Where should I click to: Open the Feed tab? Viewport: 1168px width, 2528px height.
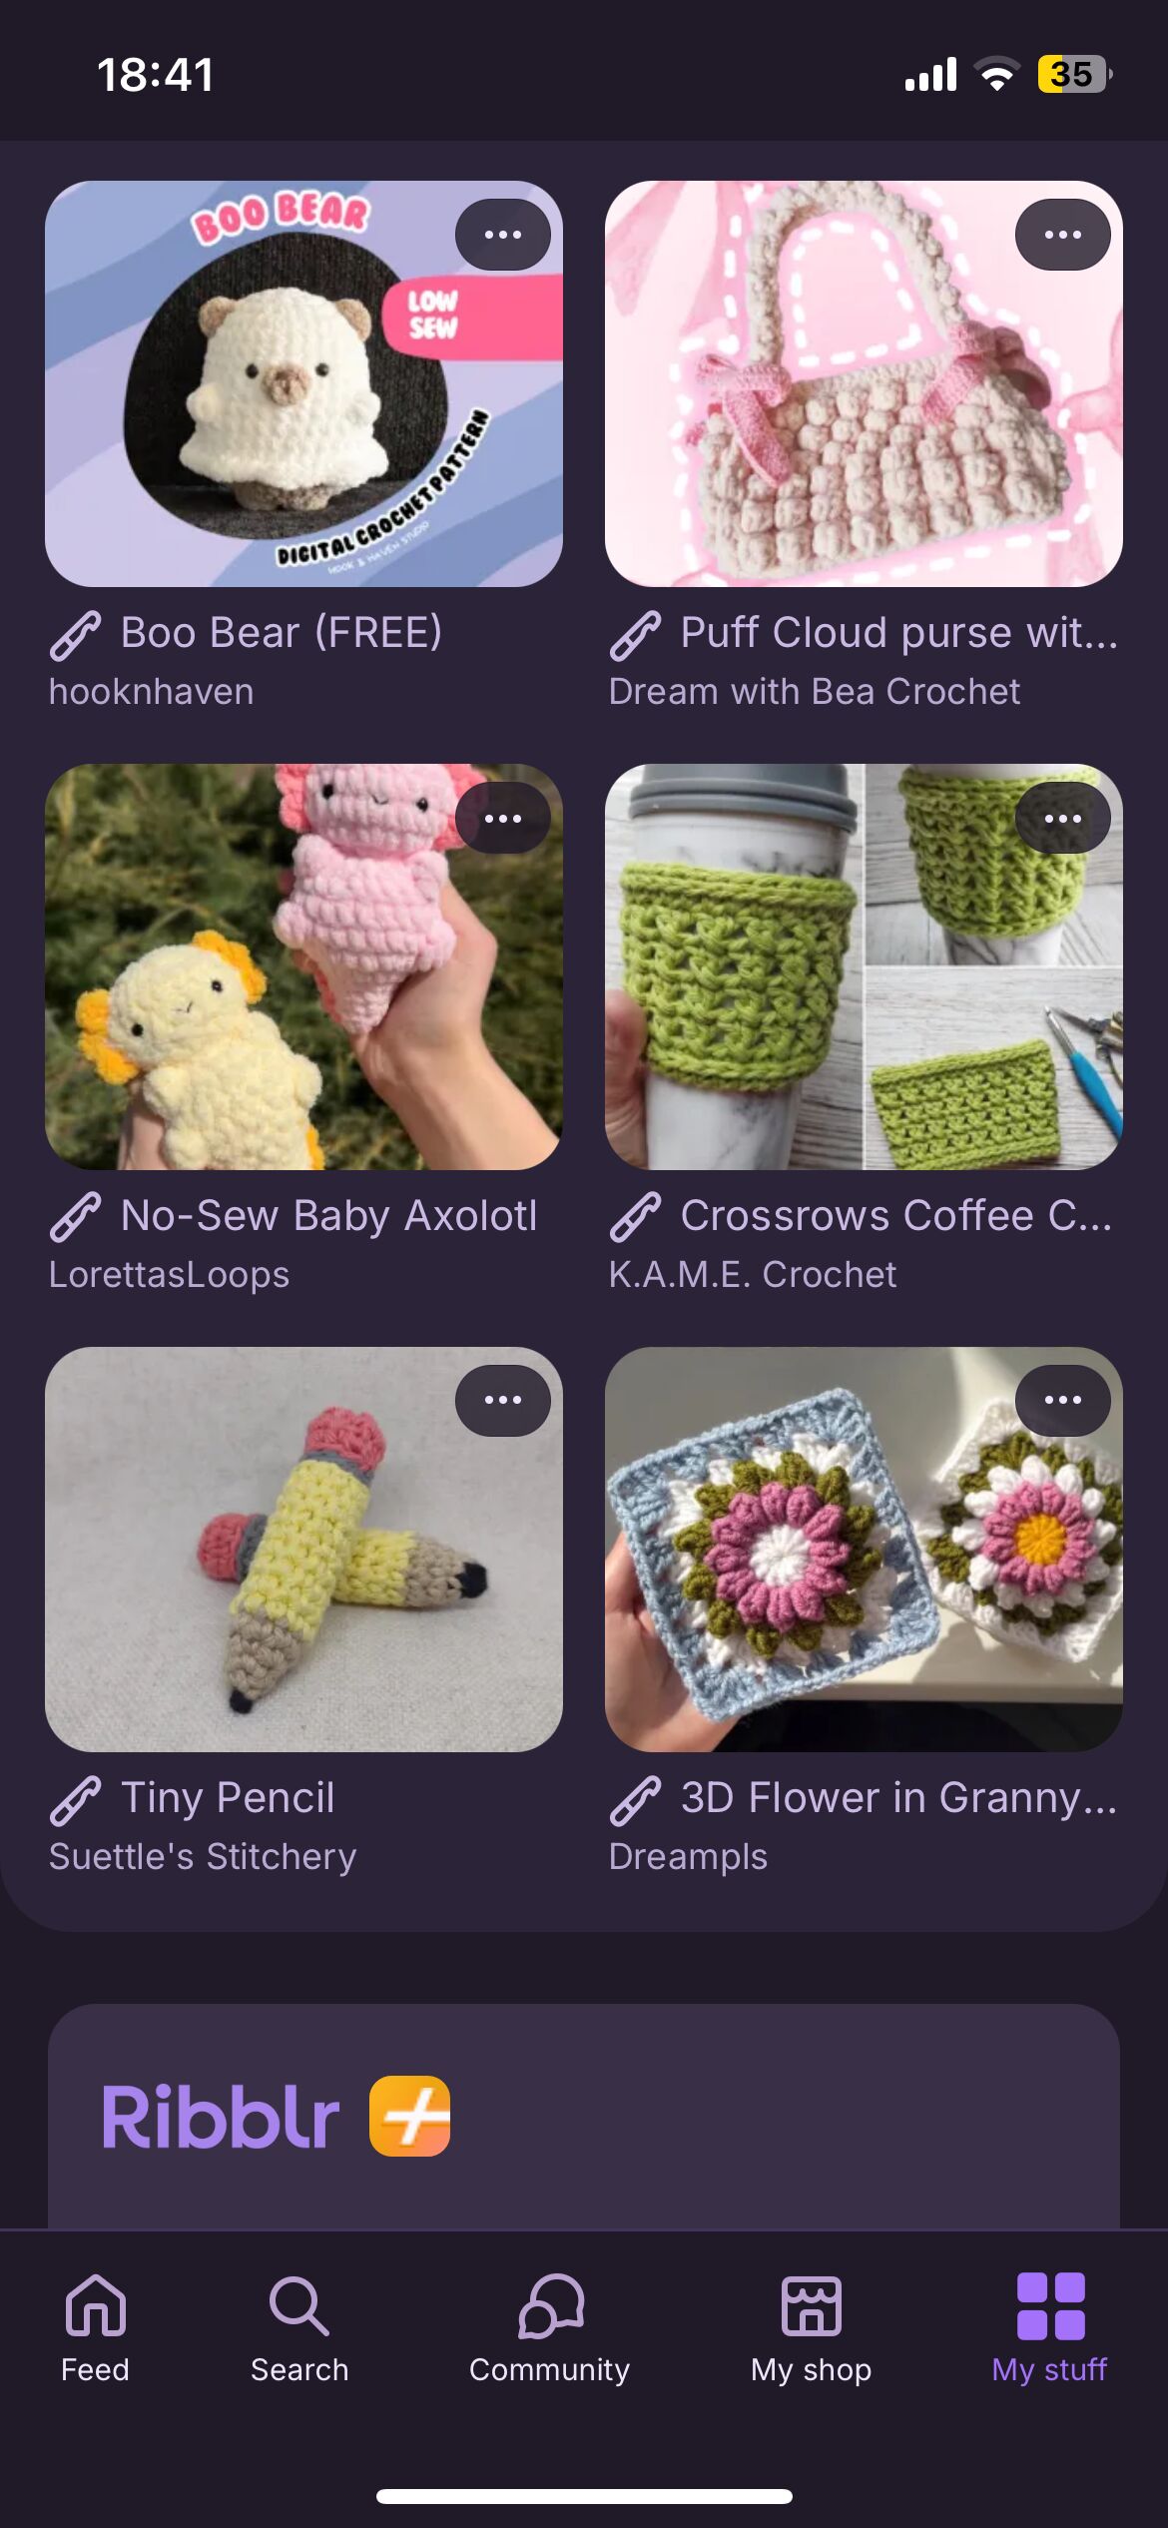[95, 2328]
